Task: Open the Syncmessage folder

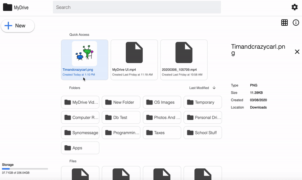Action: pos(80,133)
